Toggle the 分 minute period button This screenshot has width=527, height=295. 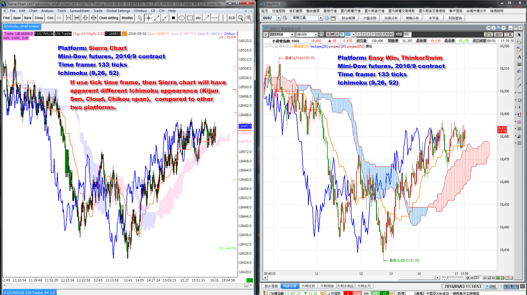pos(337,34)
